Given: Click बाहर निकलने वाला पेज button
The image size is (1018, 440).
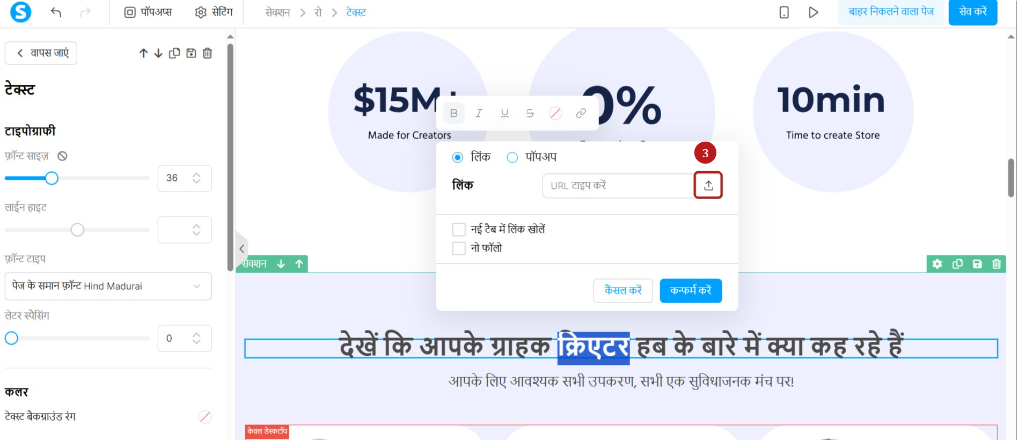Looking at the screenshot, I should (x=891, y=12).
